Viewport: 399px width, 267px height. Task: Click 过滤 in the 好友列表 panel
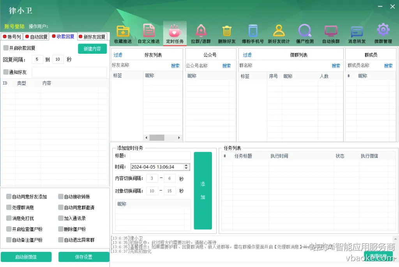click(118, 55)
